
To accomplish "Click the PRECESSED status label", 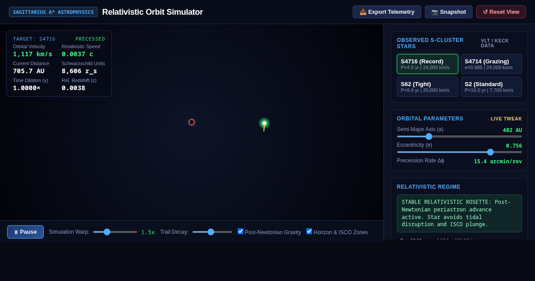I will pos(90,39).
